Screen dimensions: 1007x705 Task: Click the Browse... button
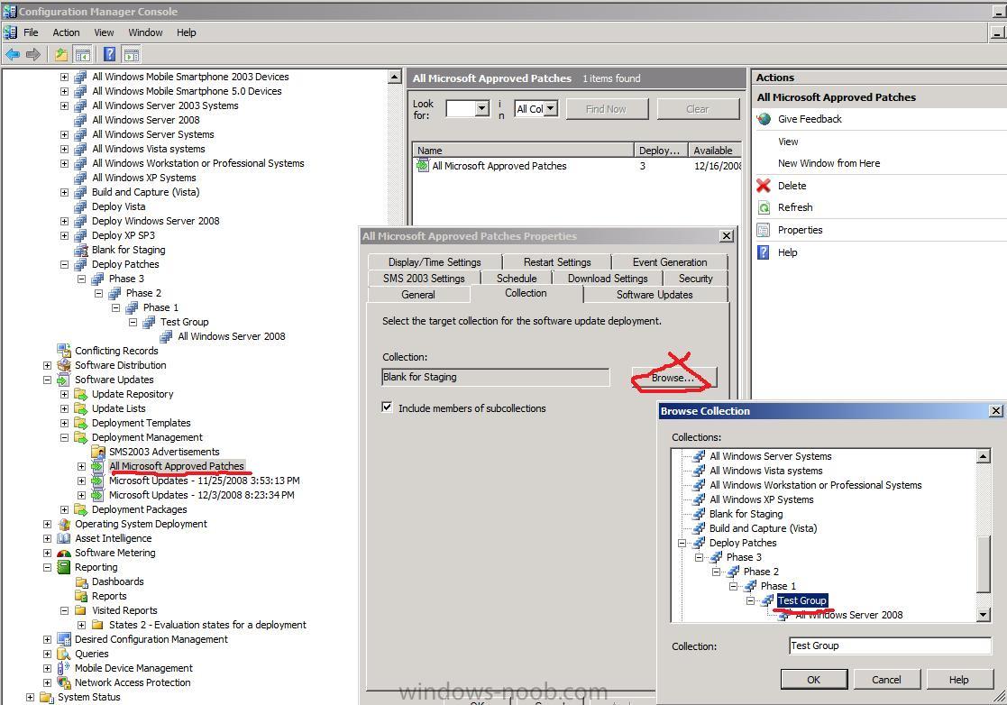[x=673, y=378]
